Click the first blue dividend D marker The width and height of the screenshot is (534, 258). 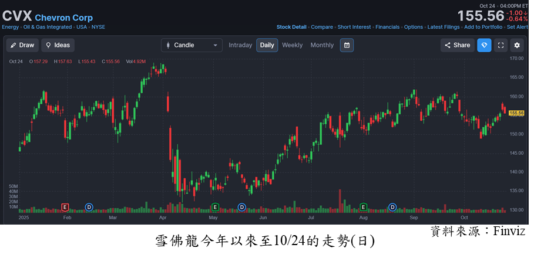pyautogui.click(x=89, y=207)
